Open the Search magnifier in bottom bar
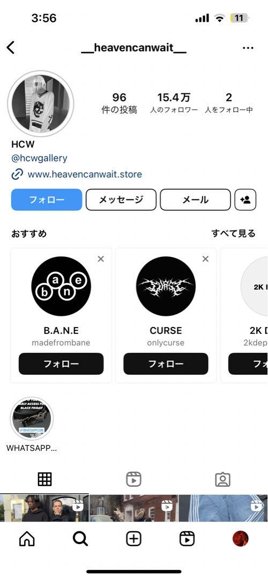Screen dimensions: 268x579 click(80, 539)
